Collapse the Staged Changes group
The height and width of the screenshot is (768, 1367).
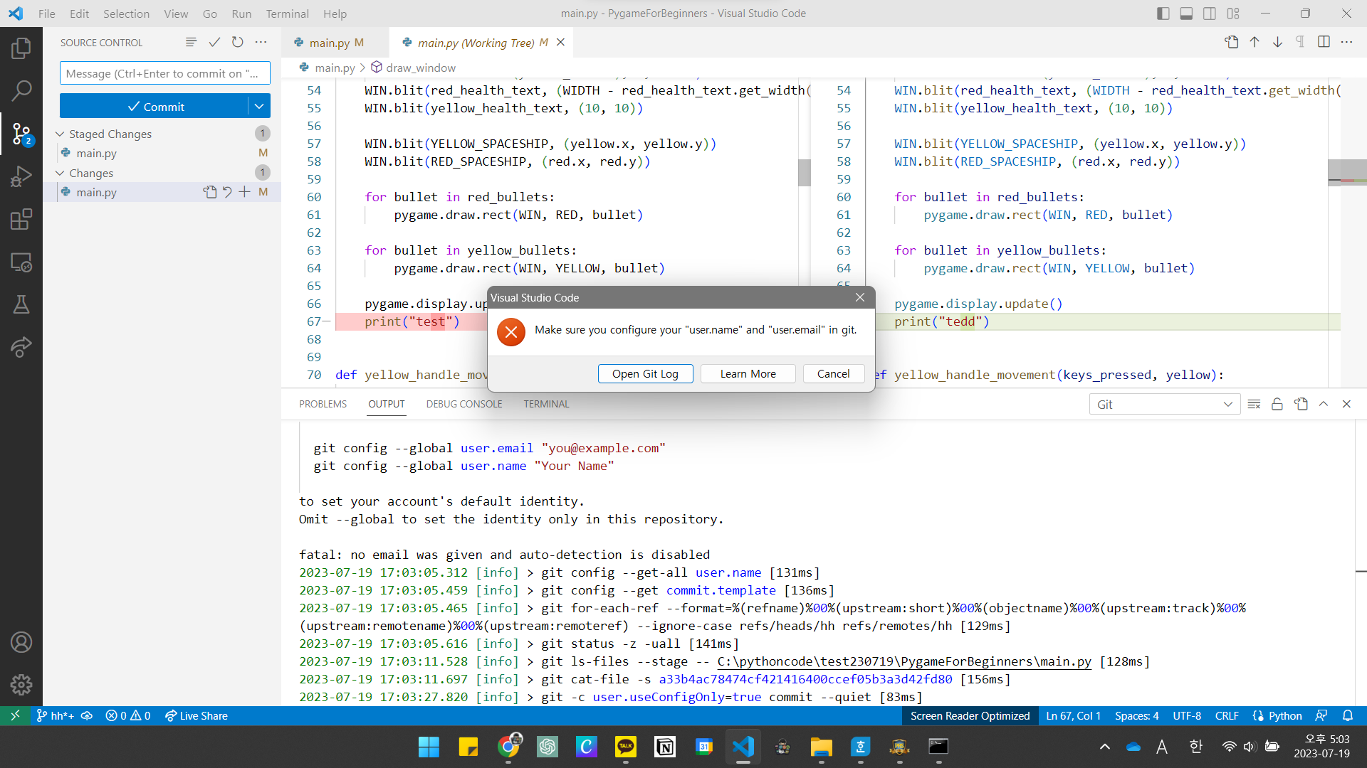[61, 134]
